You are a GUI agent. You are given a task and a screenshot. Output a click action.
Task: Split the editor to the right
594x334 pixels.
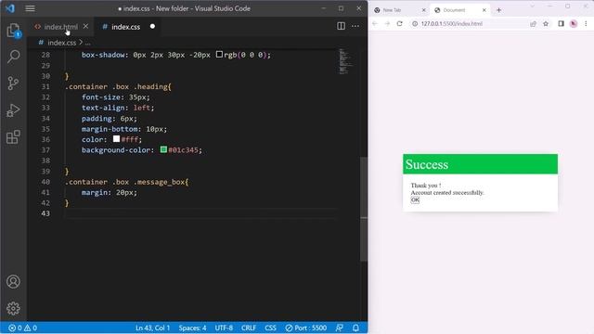tap(341, 26)
